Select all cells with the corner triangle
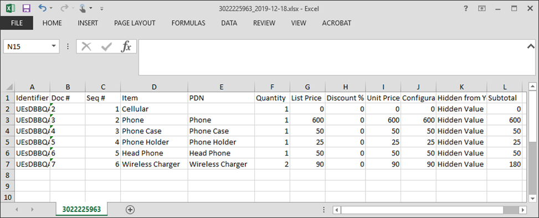 click(9, 87)
